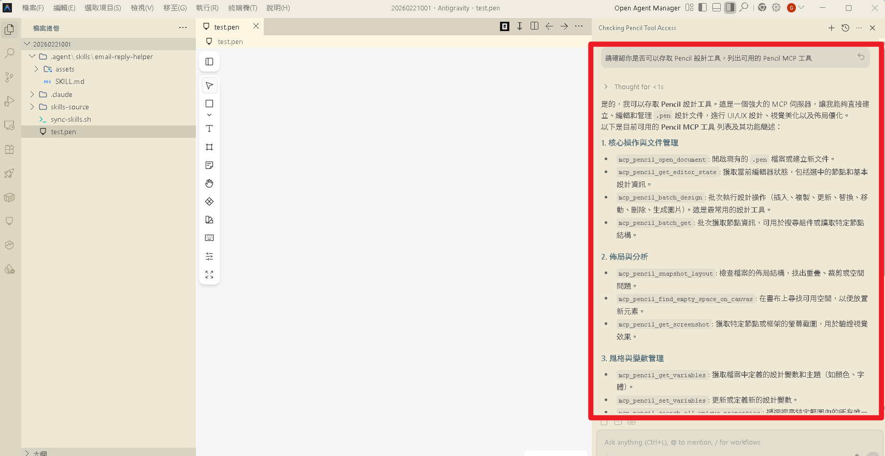Open the 終端機(T) menu
885x456 pixels.
coord(242,8)
